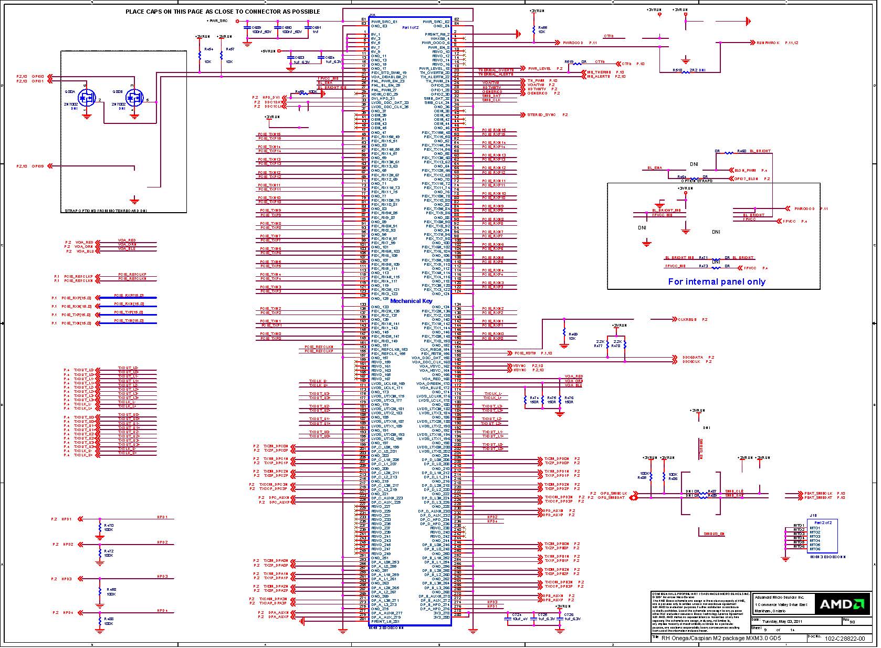
Task: Click the GPIO9 off-page port label
Action: point(38,166)
